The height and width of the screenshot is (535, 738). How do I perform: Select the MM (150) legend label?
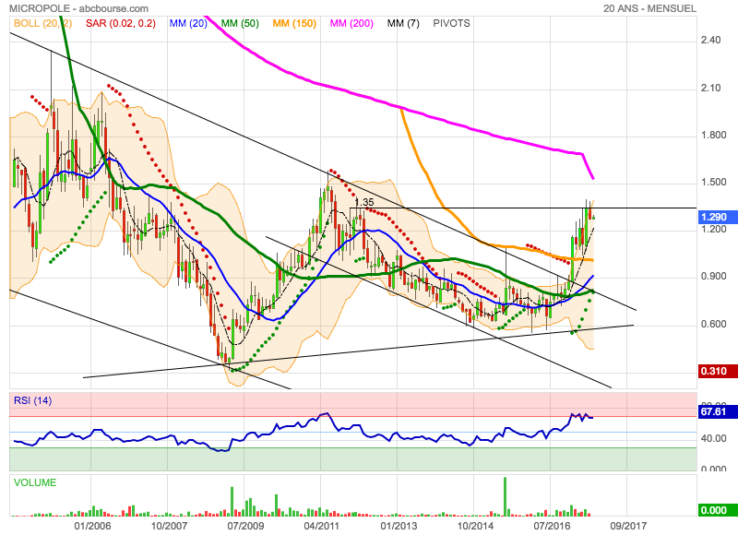(x=294, y=24)
